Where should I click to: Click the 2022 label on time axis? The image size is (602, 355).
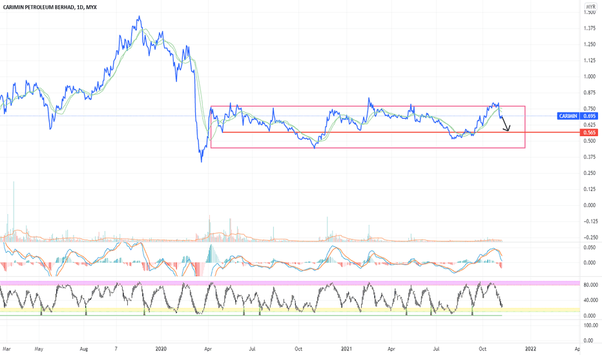[x=530, y=349]
